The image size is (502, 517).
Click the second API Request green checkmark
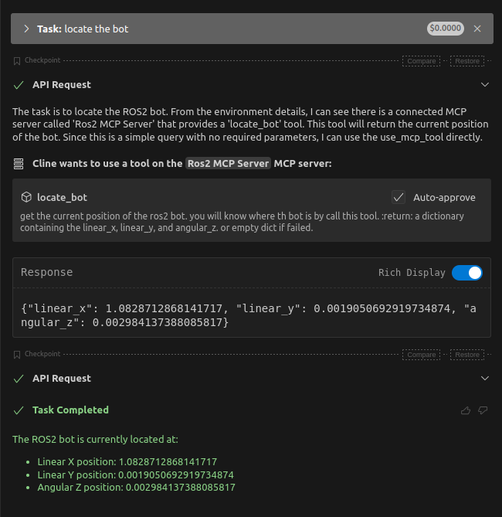point(19,379)
